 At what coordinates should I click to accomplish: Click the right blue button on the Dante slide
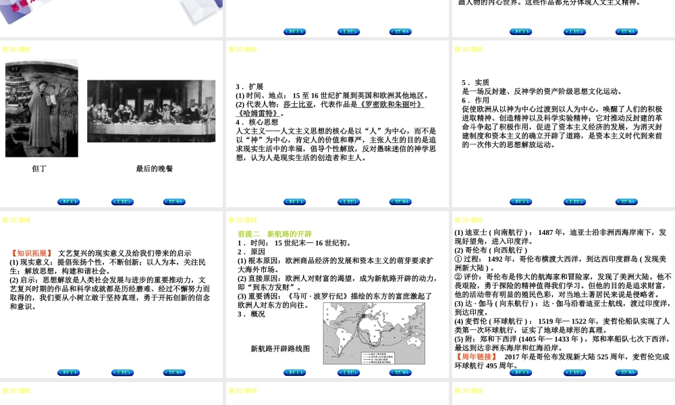tap(174, 202)
